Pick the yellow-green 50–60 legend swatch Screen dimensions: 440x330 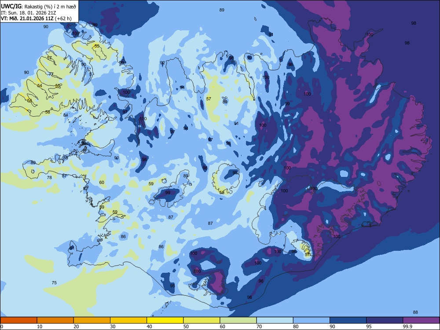(x=202, y=320)
